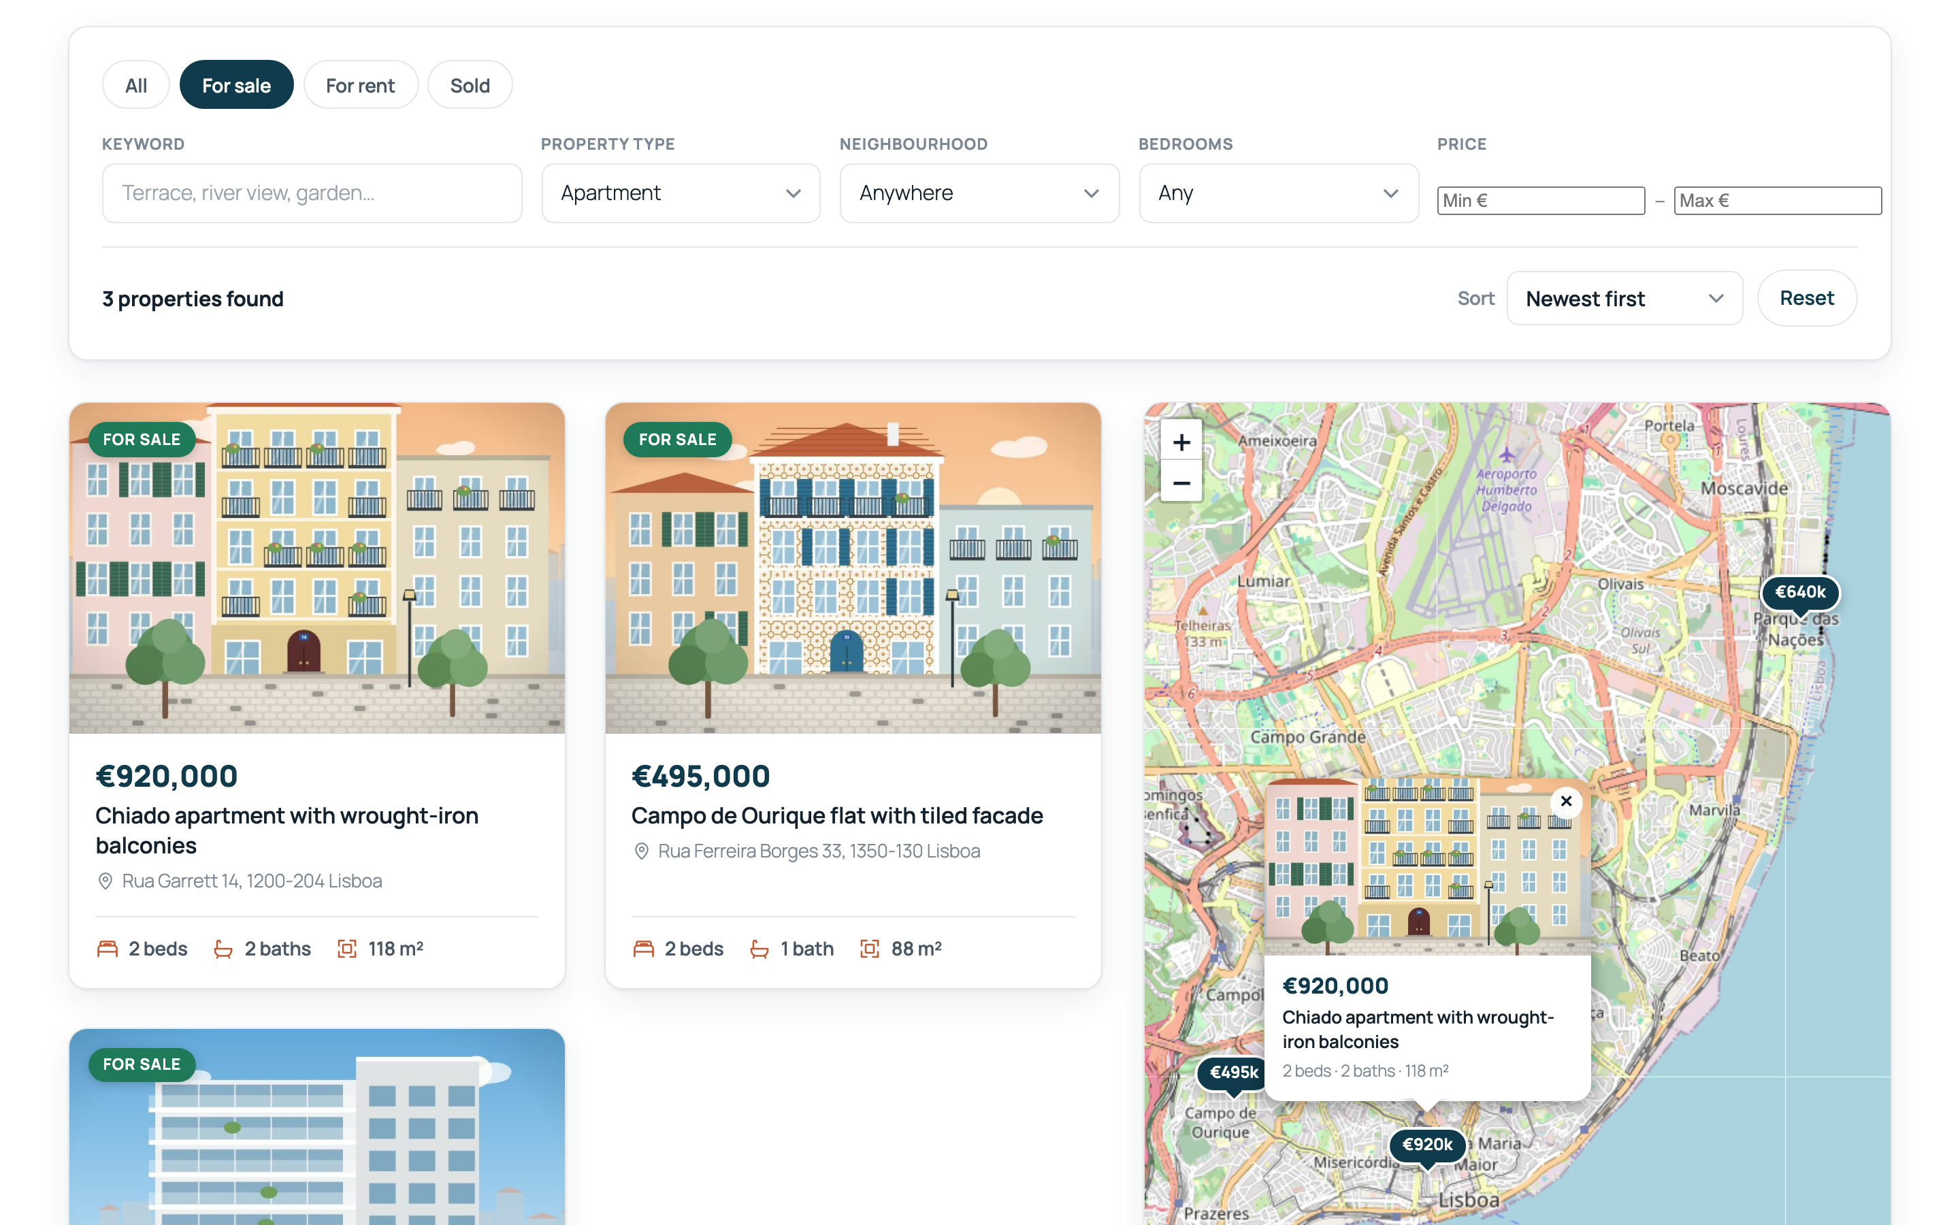This screenshot has width=1960, height=1225.
Task: Open the Bedrooms dropdown
Action: coord(1278,194)
